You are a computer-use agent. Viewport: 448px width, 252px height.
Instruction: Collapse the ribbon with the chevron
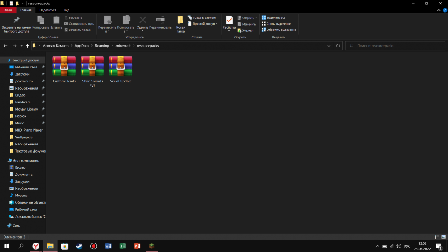tap(439, 10)
